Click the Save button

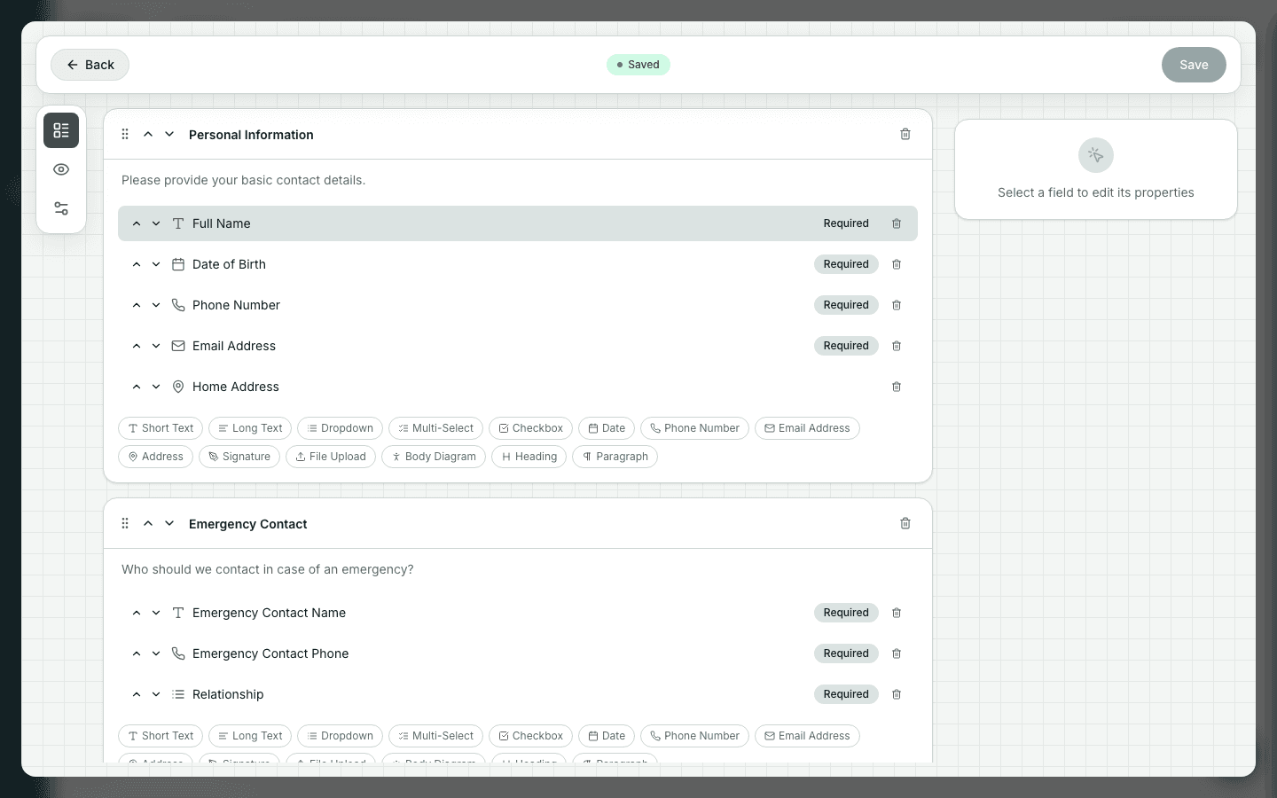pyautogui.click(x=1194, y=65)
